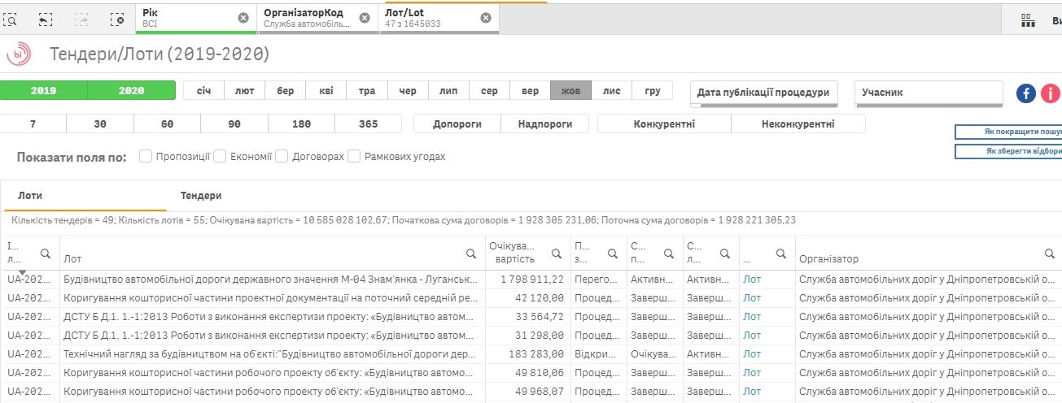
Task: Sort by the Організатор column header
Action: (828, 259)
